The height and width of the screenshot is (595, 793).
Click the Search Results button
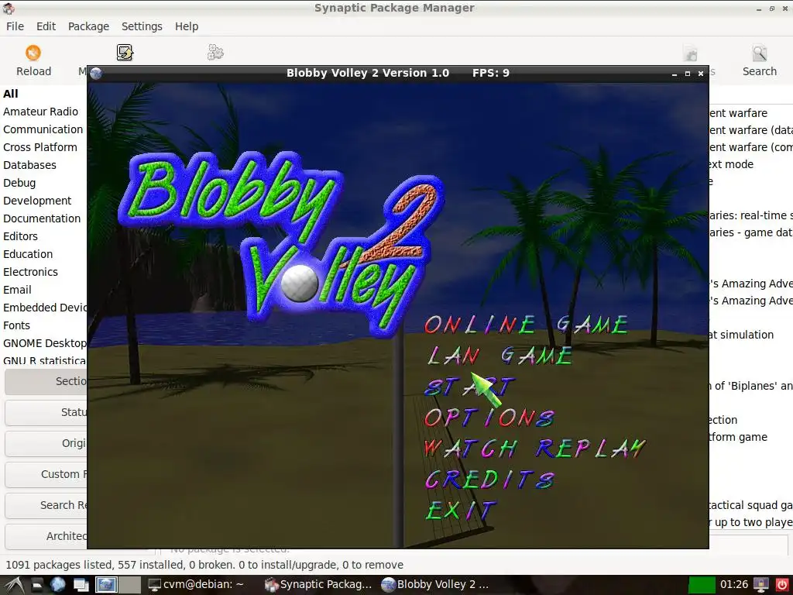tap(46, 505)
